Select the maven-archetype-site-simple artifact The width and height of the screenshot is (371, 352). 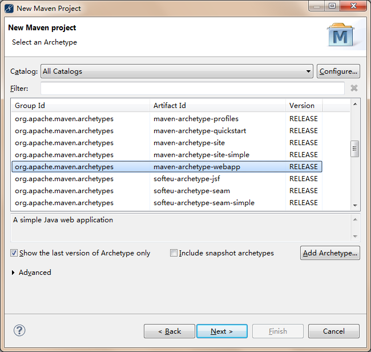tap(201, 155)
